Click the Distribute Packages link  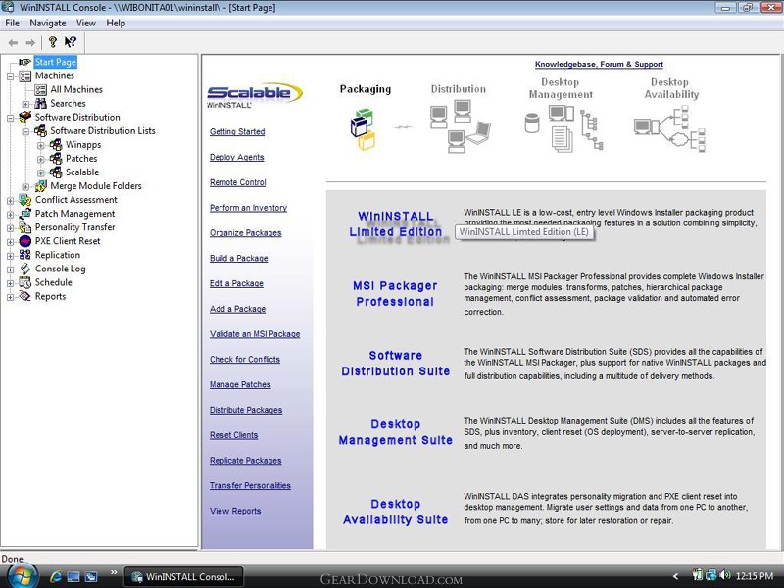tap(246, 410)
